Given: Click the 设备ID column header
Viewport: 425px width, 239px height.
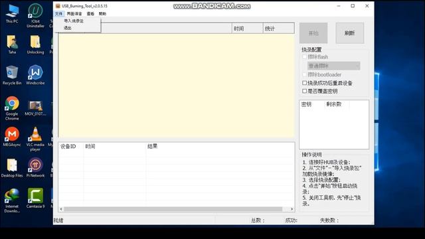Looking at the screenshot, I should click(x=71, y=146).
